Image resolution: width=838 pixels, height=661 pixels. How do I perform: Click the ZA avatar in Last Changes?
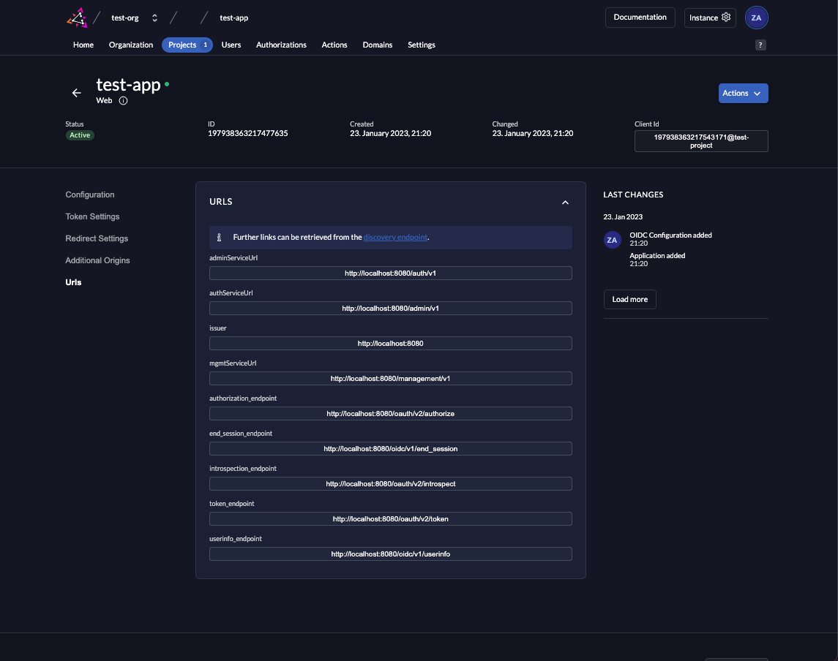click(612, 240)
